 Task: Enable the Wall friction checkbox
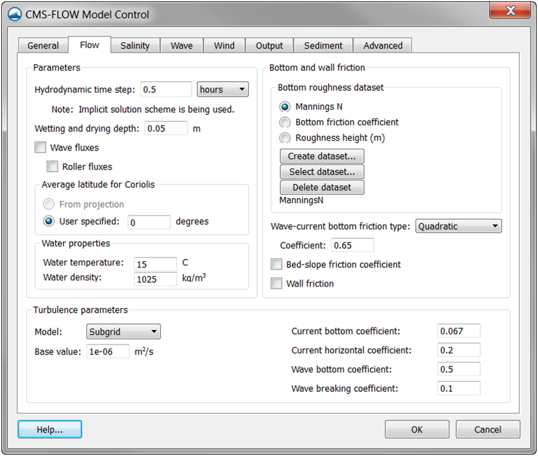[x=276, y=283]
